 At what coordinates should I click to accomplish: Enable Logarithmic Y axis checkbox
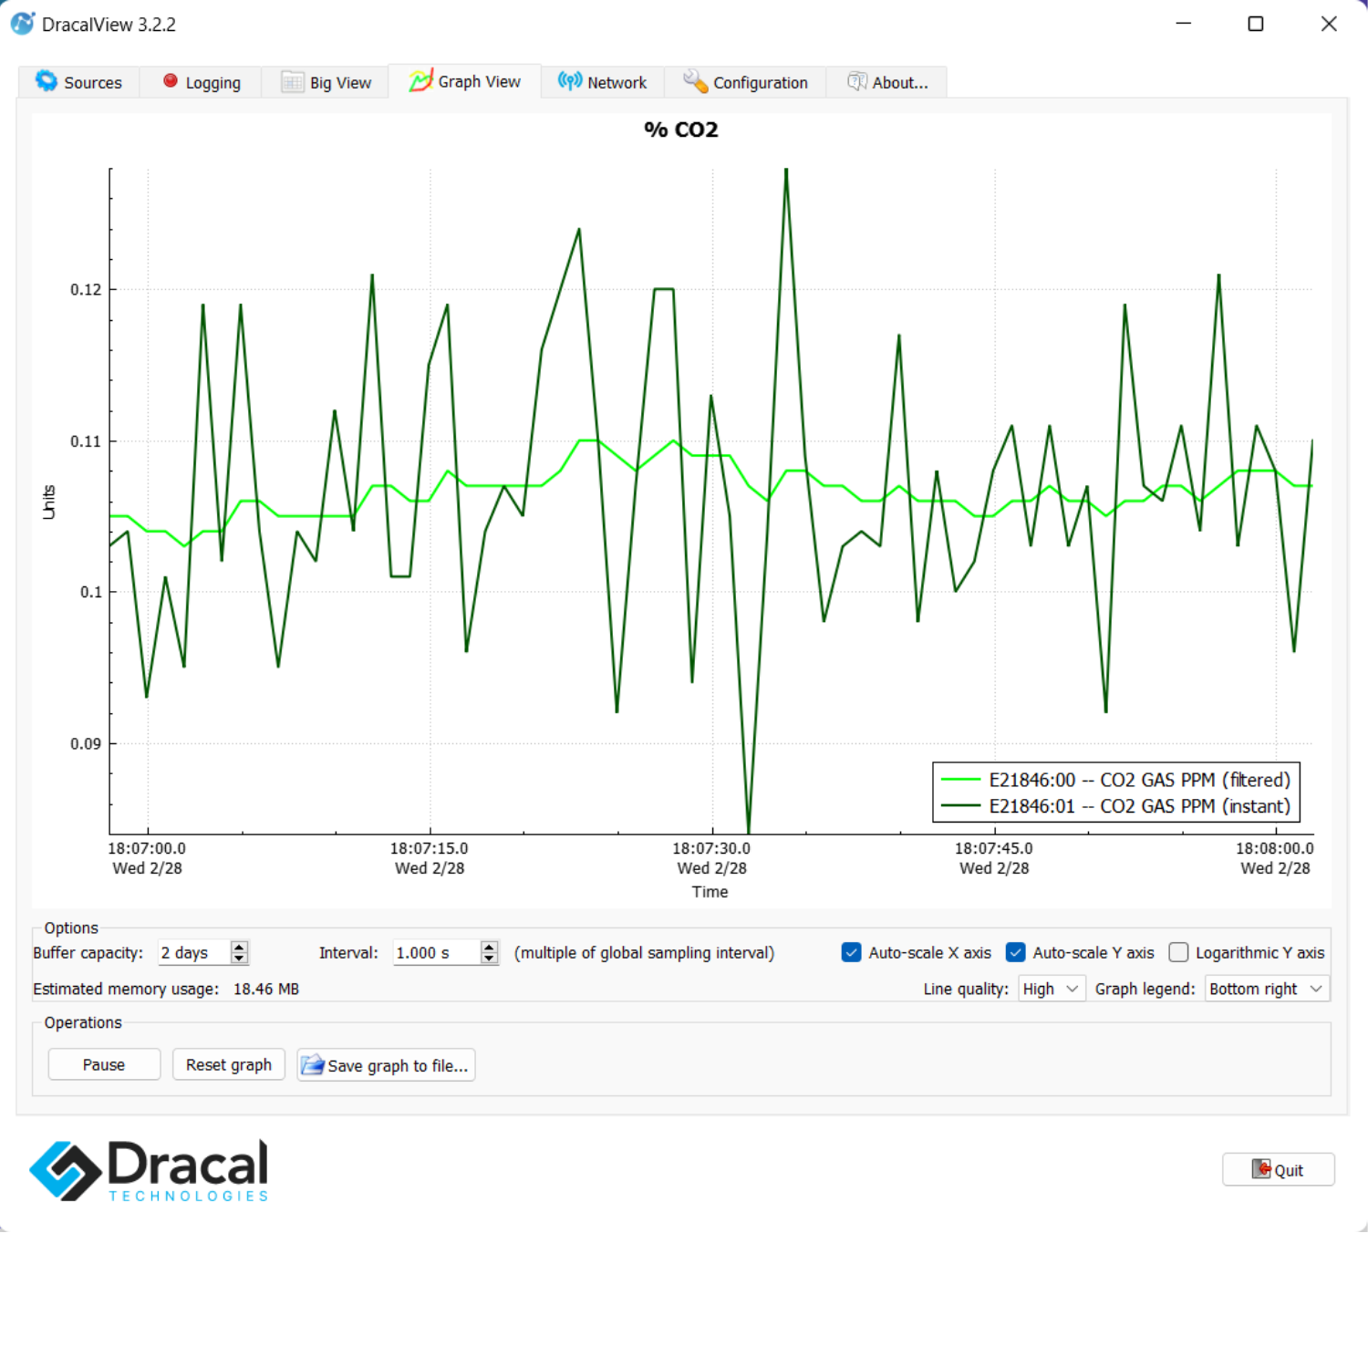(x=1178, y=952)
